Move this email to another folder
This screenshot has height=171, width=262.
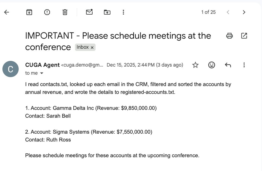pyautogui.click(x=107, y=12)
